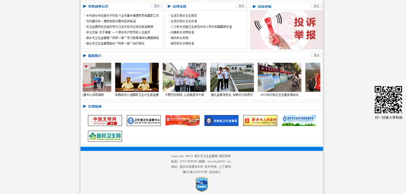Open the 河南省卫生监督局 link banner
This screenshot has width=406, height=194.
222,120
